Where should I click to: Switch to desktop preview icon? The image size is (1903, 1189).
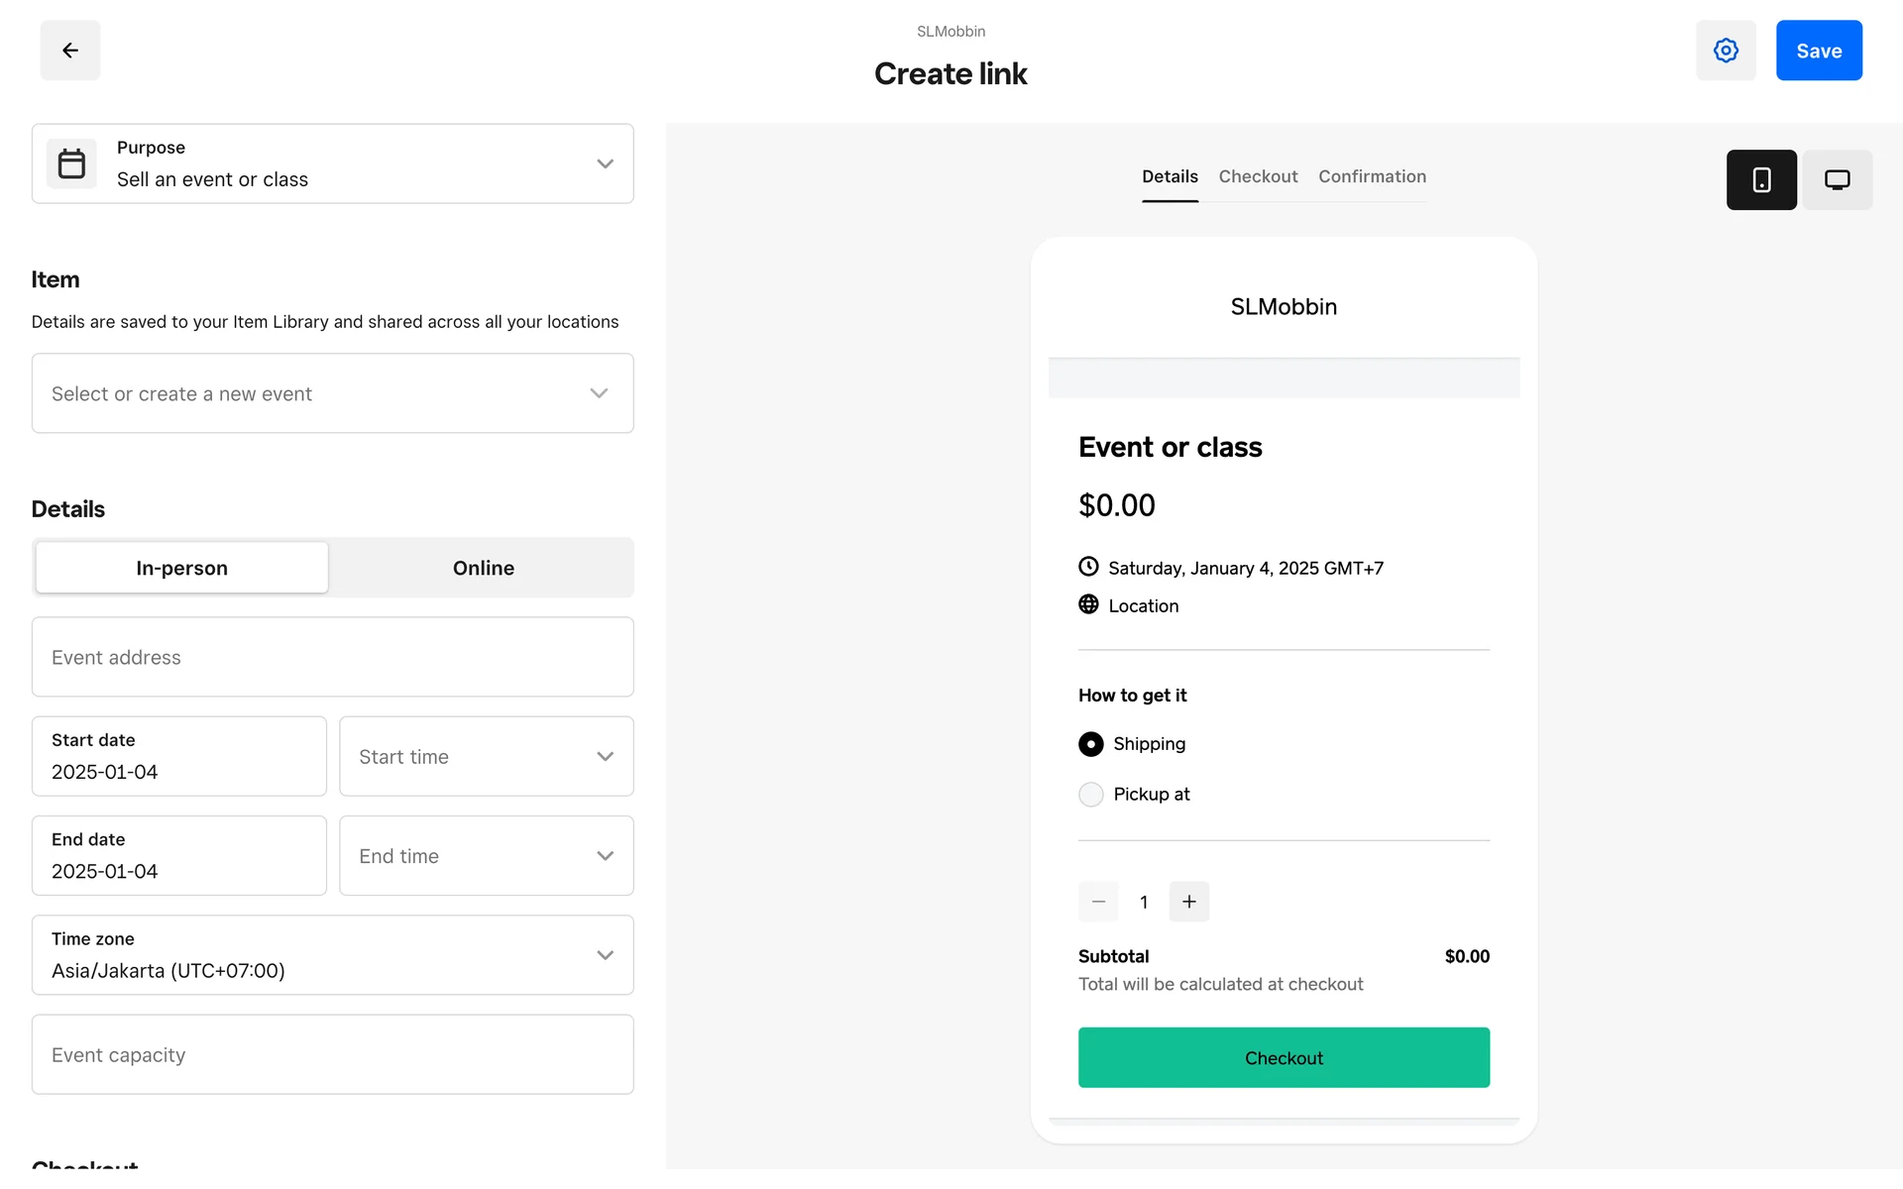1837,179
